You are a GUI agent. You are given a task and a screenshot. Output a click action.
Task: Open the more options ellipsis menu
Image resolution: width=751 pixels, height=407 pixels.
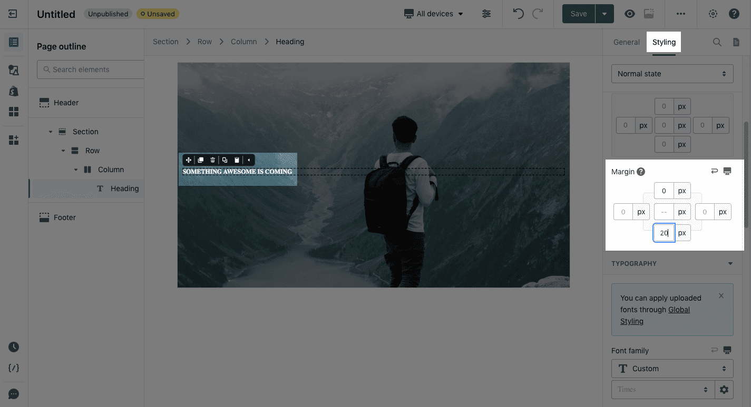pyautogui.click(x=681, y=14)
